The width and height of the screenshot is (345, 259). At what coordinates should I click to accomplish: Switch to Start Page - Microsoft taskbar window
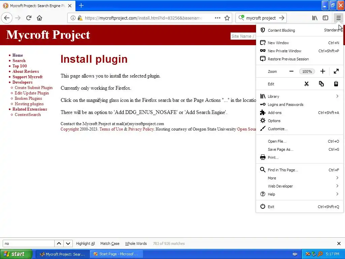(116, 254)
